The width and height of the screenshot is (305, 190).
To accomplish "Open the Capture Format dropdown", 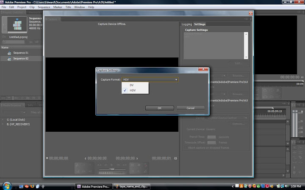I will [x=150, y=79].
